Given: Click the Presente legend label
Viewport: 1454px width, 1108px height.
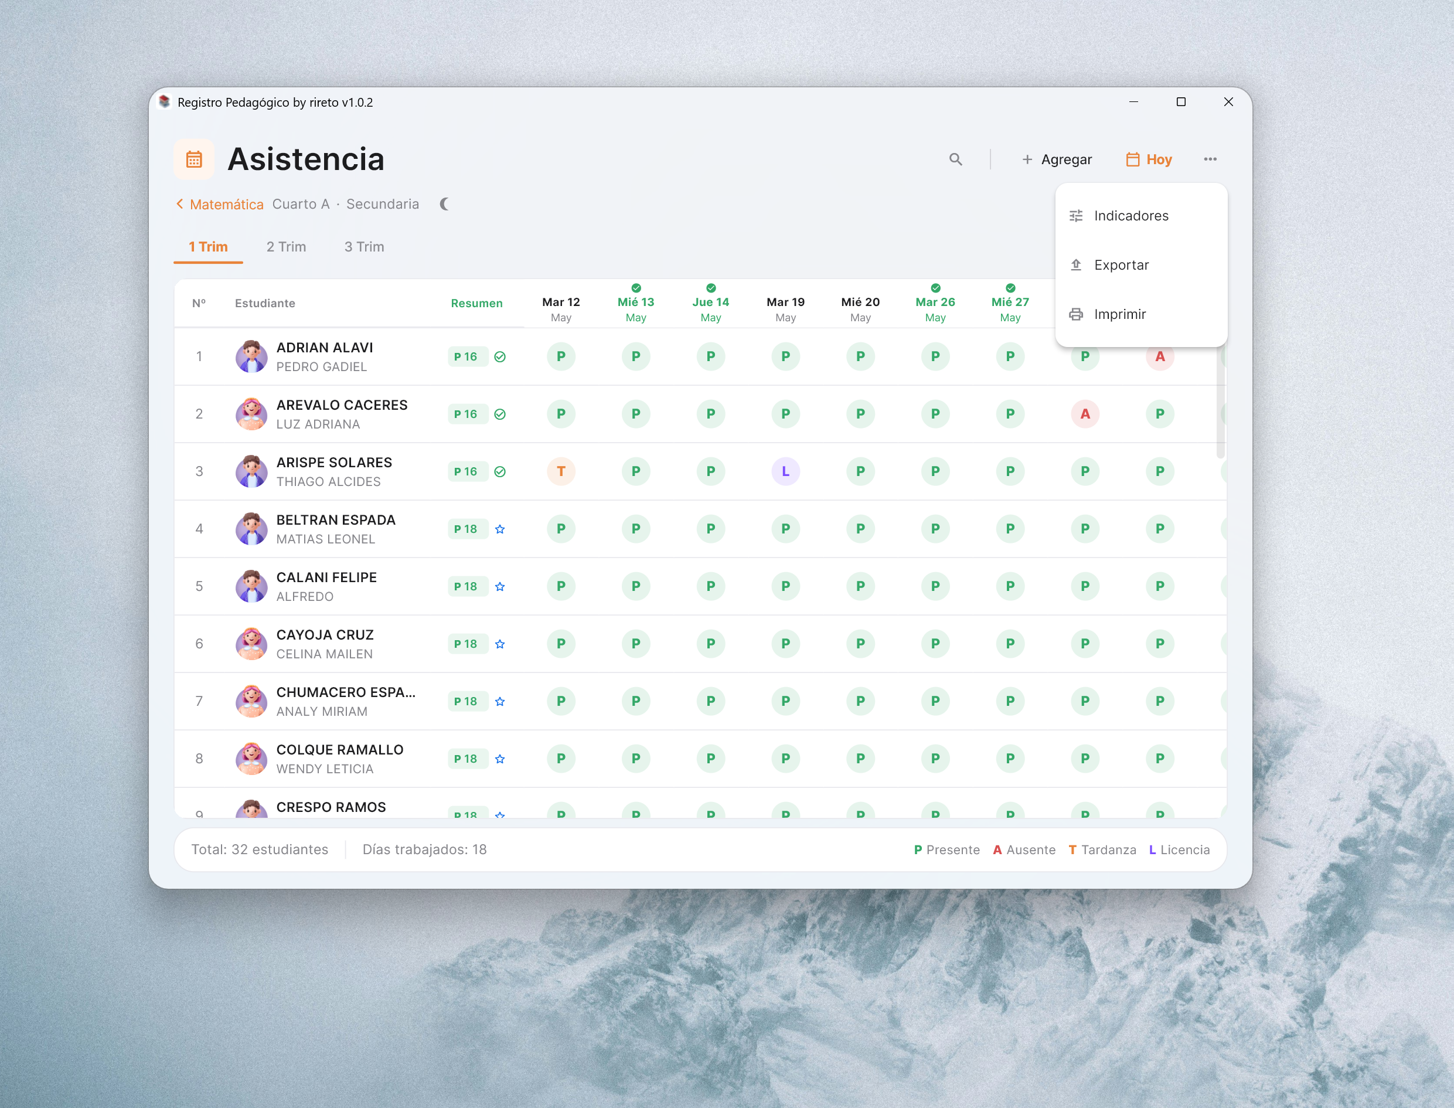Looking at the screenshot, I should [x=946, y=850].
